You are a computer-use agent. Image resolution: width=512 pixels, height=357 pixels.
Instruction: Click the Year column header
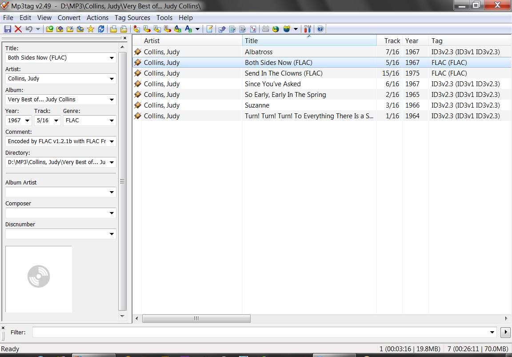tap(416, 41)
